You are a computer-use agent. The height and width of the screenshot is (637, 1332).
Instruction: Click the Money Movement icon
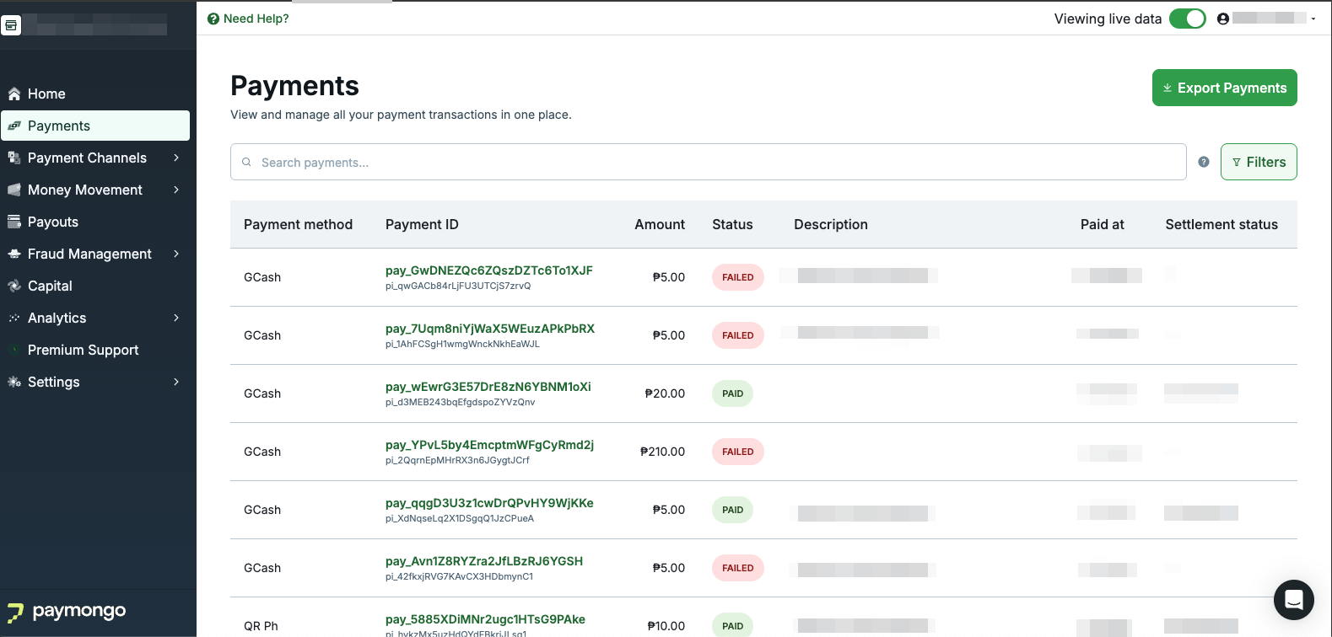tap(14, 190)
